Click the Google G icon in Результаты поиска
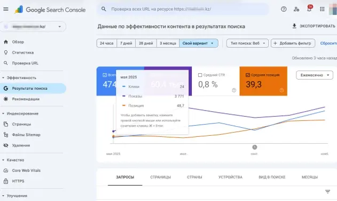Viewport: 337px width, 201px height. [x=6, y=88]
